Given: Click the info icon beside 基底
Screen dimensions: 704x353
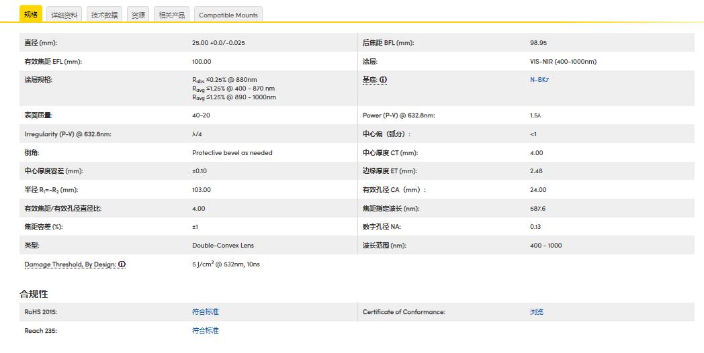Looking at the screenshot, I should tap(384, 80).
